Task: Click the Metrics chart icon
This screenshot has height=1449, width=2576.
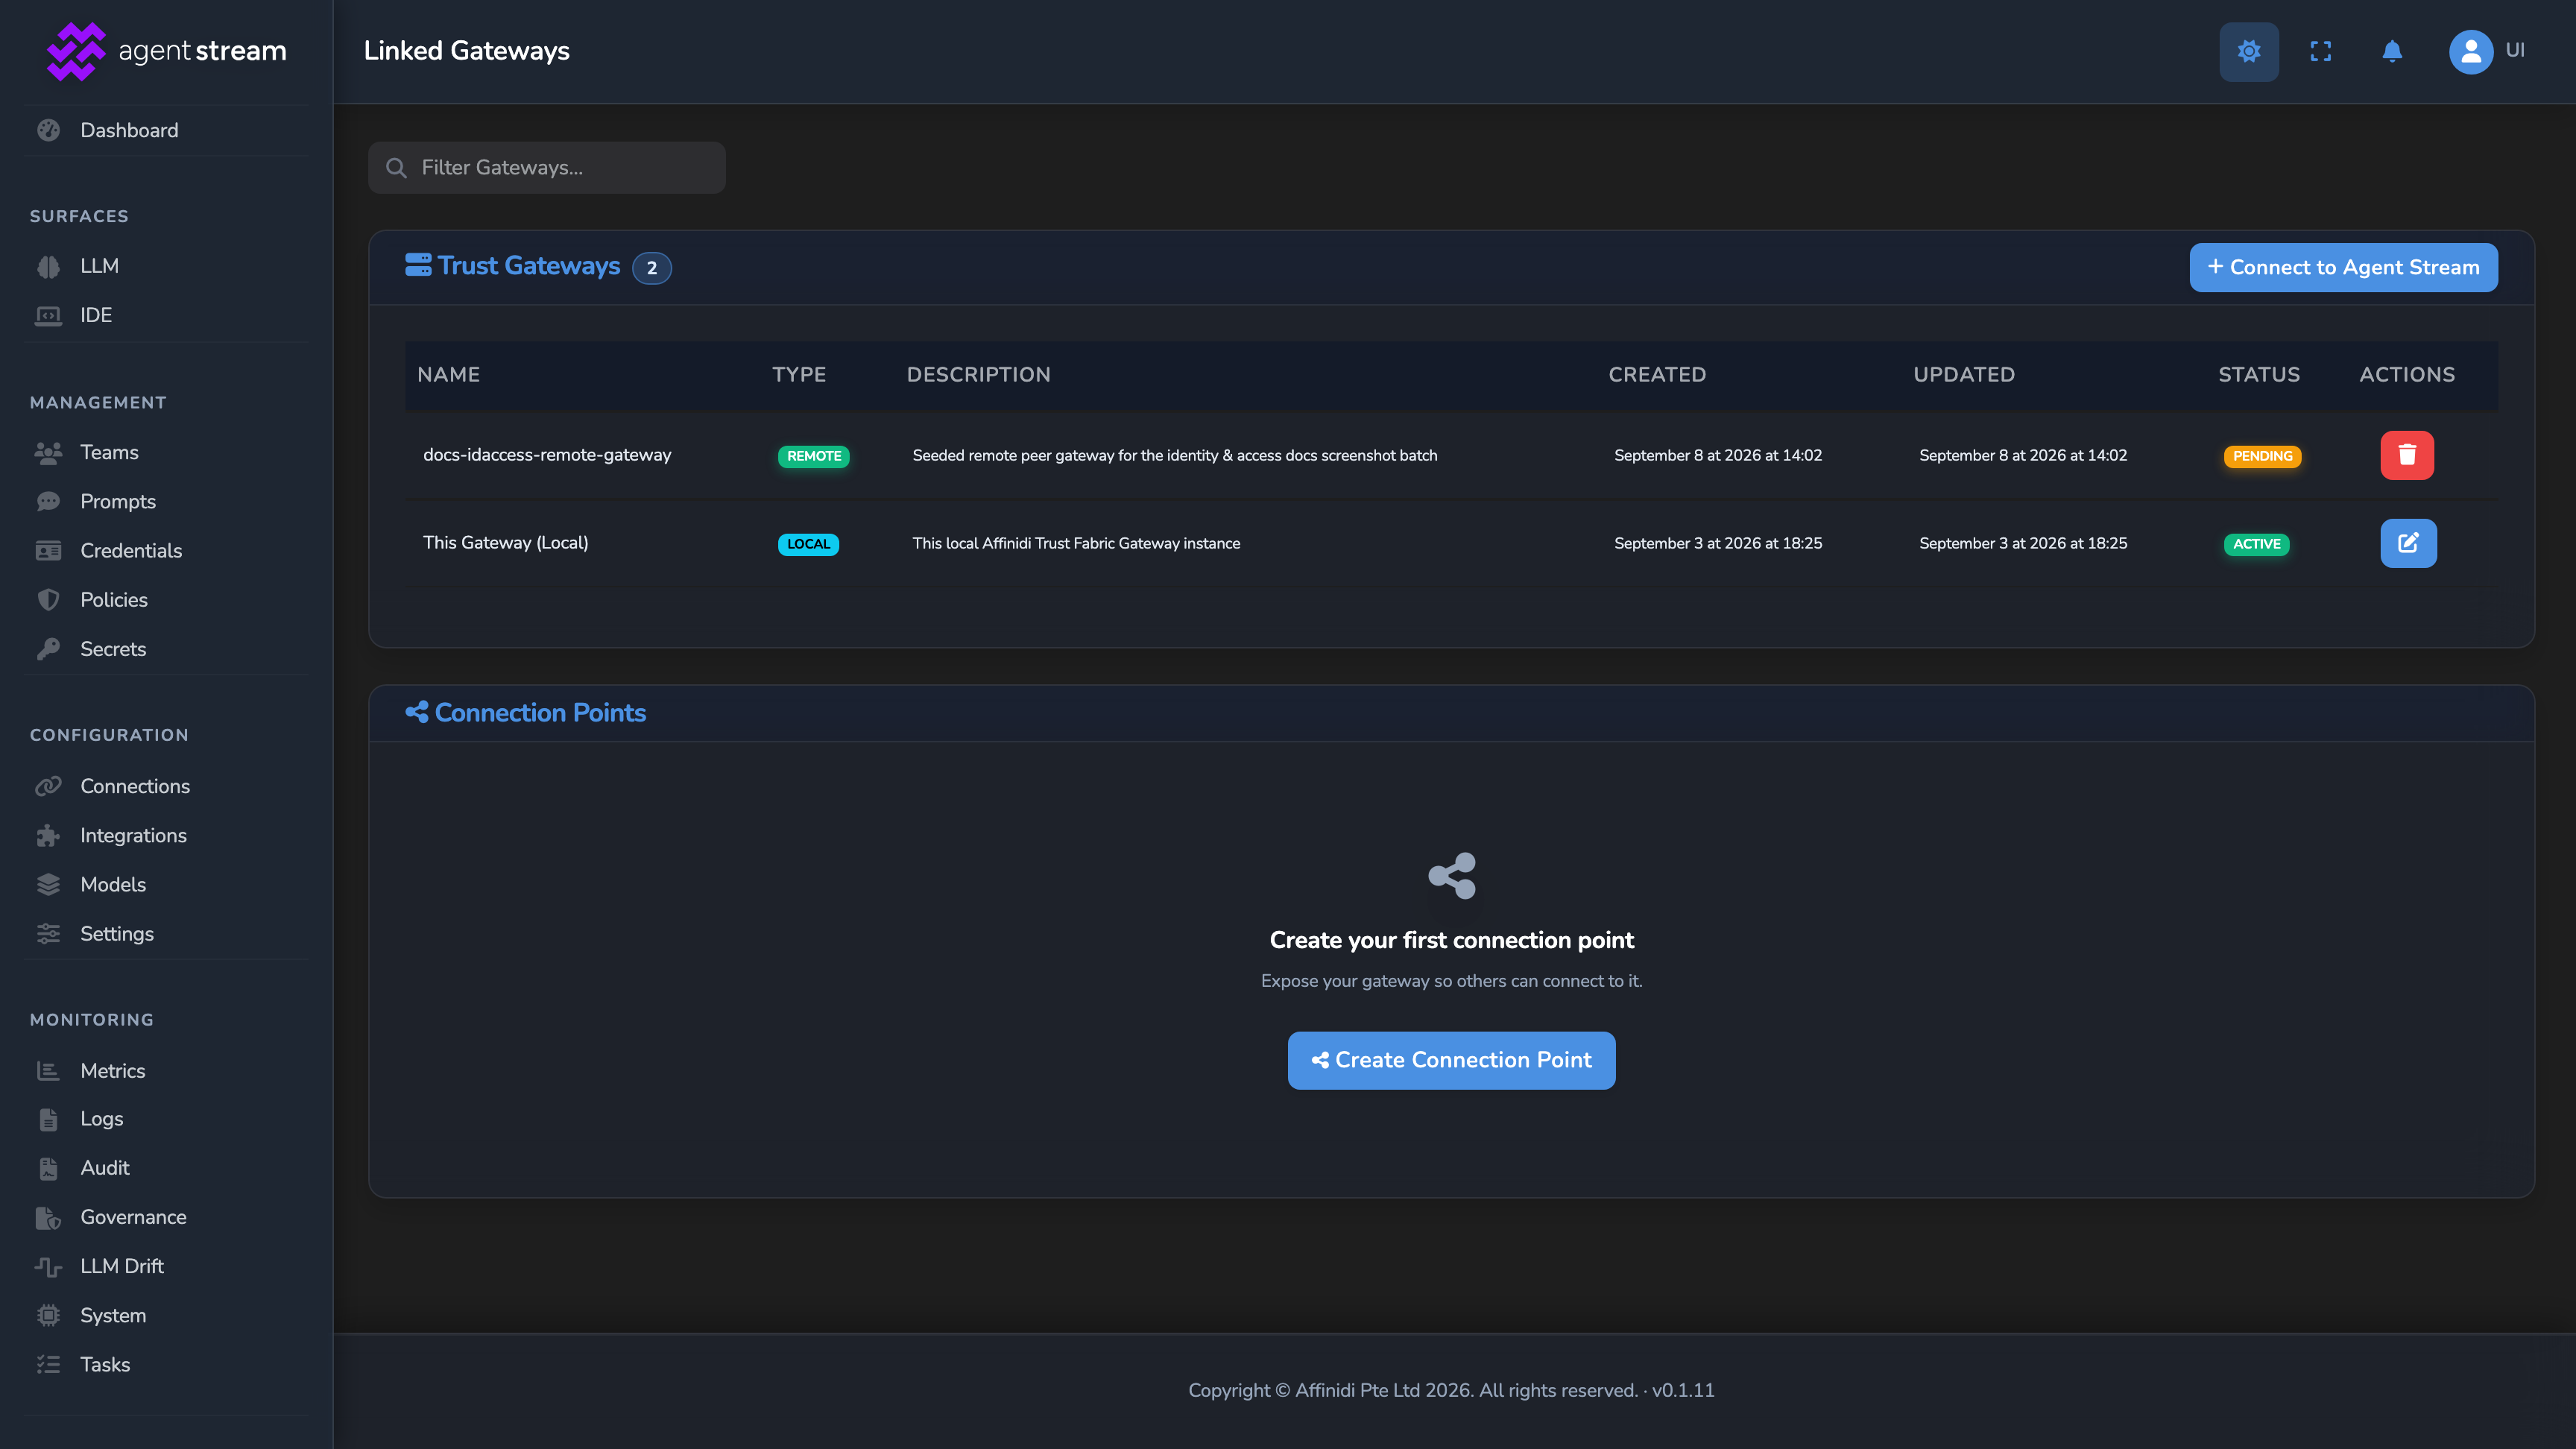Action: [48, 1071]
